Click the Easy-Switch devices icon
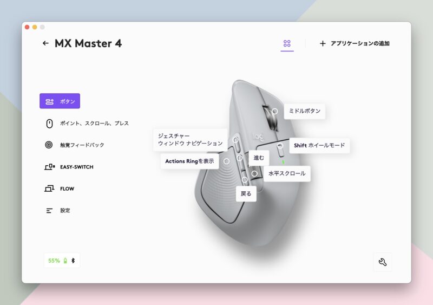The height and width of the screenshot is (305, 433). click(49, 167)
